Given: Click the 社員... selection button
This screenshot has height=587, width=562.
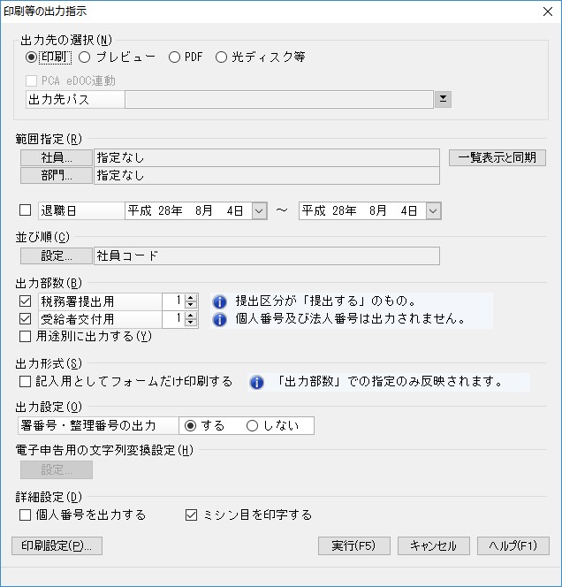Looking at the screenshot, I should pos(57,157).
